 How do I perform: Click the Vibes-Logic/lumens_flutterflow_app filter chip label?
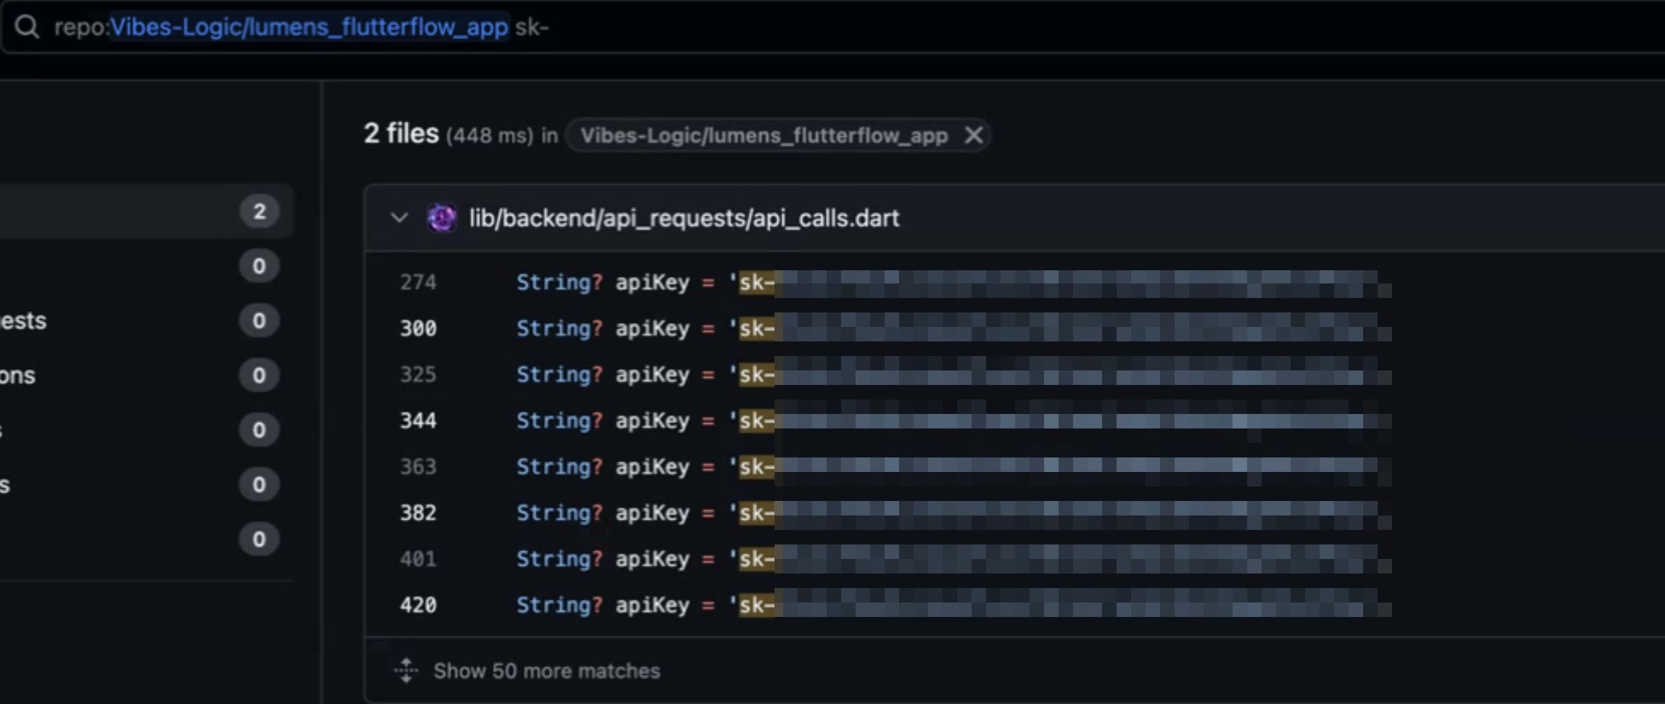(764, 135)
